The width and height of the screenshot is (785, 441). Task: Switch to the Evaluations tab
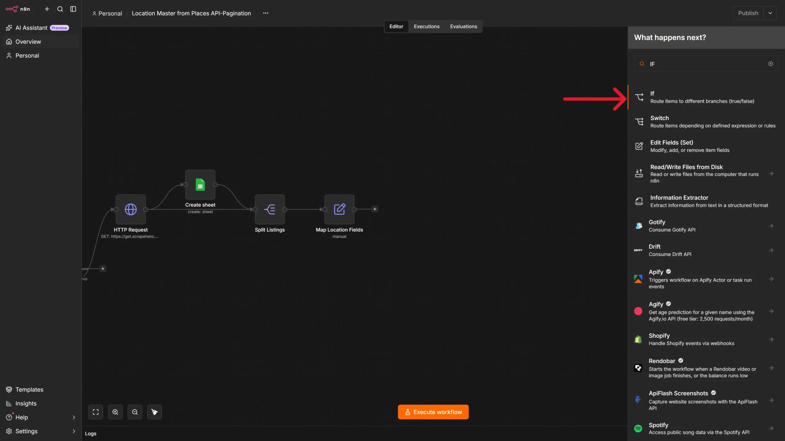(x=463, y=26)
